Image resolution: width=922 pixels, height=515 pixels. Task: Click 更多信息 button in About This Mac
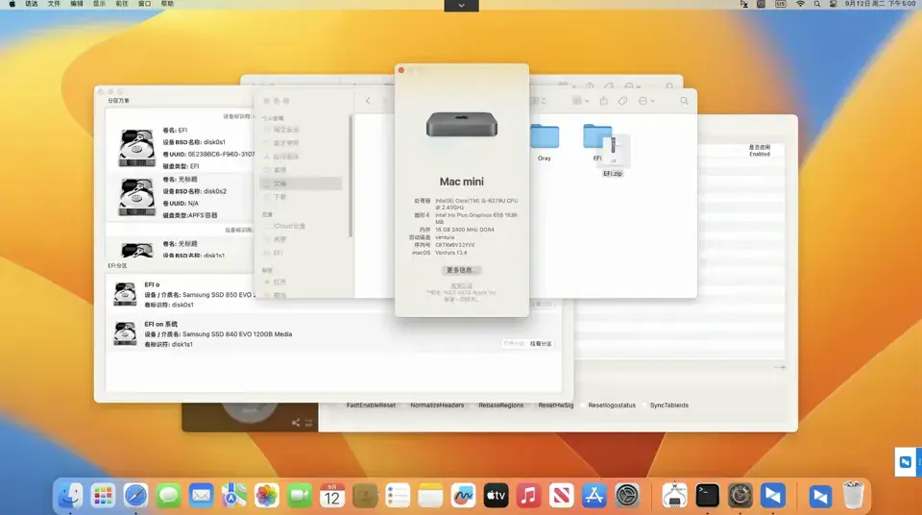(462, 270)
